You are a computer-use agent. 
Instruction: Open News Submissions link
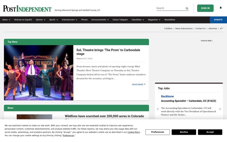tap(184, 28)
